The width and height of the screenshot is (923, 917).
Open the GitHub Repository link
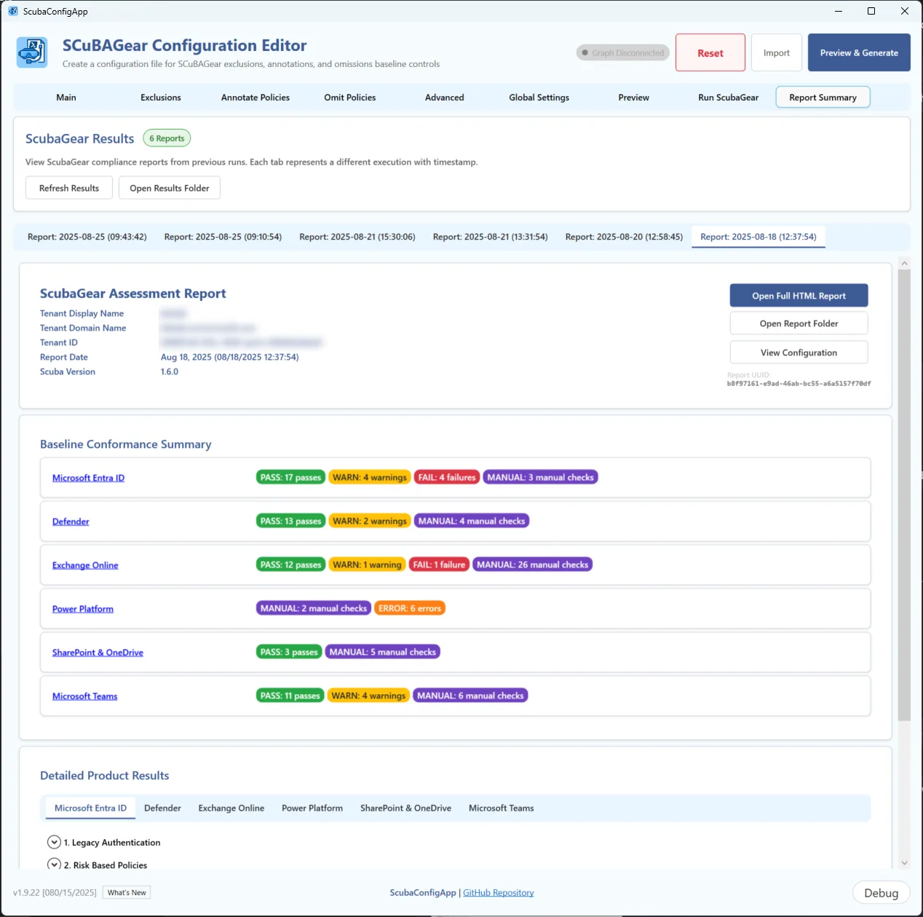pos(499,892)
